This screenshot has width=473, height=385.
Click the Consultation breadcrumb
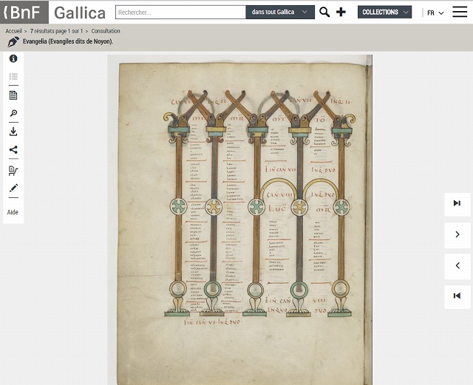106,31
